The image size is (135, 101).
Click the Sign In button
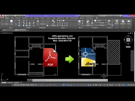click(x=103, y=16)
